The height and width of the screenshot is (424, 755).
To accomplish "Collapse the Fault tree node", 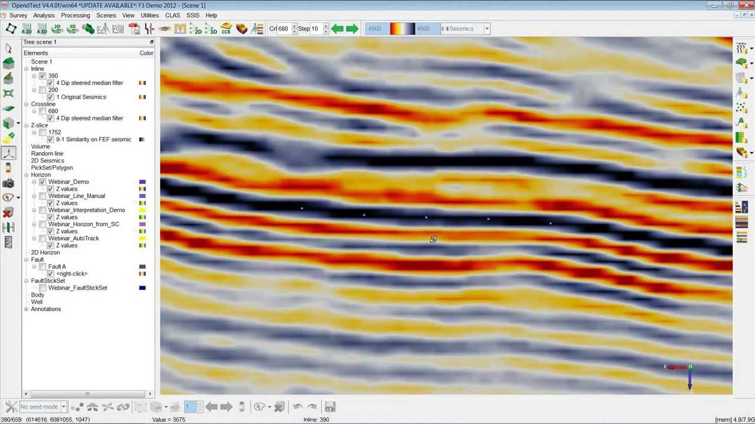I will pyautogui.click(x=26, y=260).
